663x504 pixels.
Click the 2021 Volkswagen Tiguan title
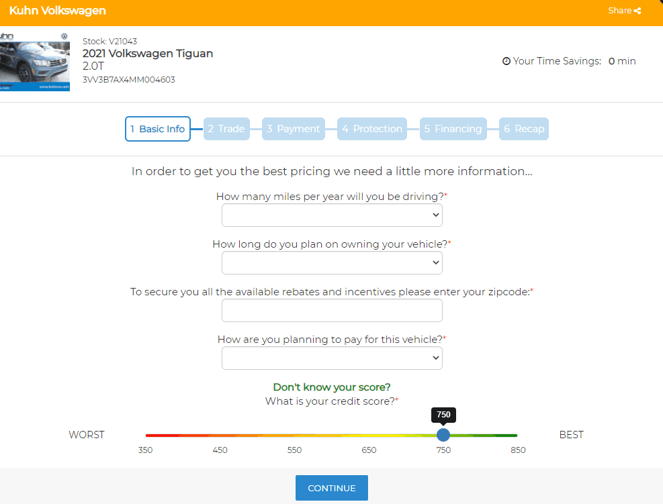pyautogui.click(x=148, y=54)
